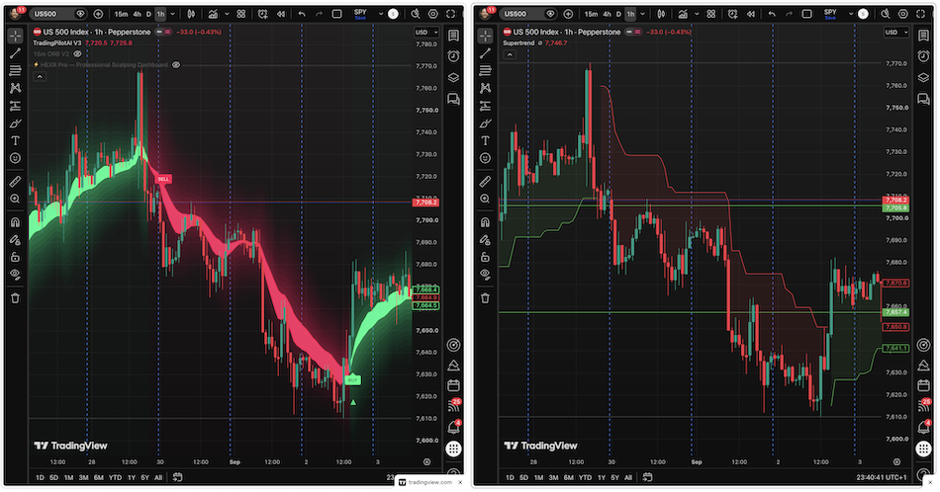Select the ruler measure tool in left chart
Image resolution: width=940 pixels, height=492 pixels.
[15, 182]
